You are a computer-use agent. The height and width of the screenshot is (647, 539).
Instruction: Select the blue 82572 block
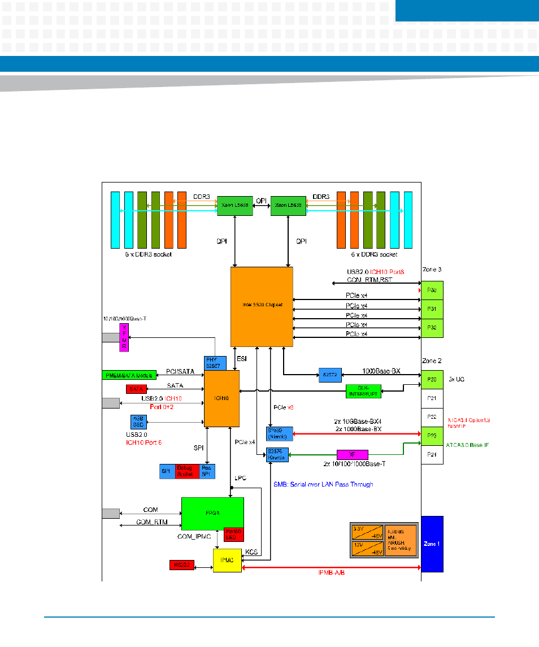330,375
